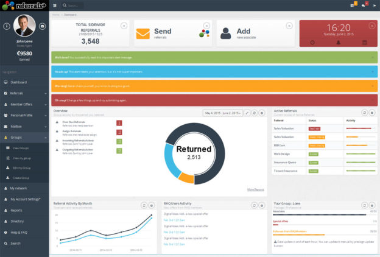Refresh the Overview panel

click(254, 113)
